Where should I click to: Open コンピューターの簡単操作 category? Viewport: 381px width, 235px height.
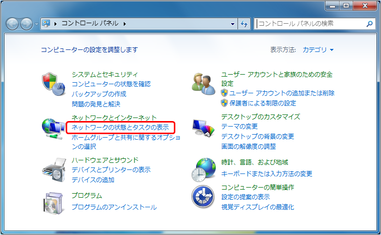click(x=258, y=187)
